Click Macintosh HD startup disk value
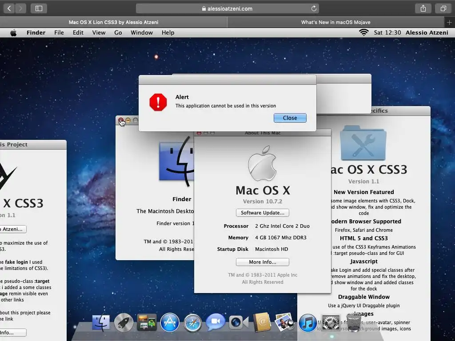This screenshot has width=455, height=341. tap(271, 249)
